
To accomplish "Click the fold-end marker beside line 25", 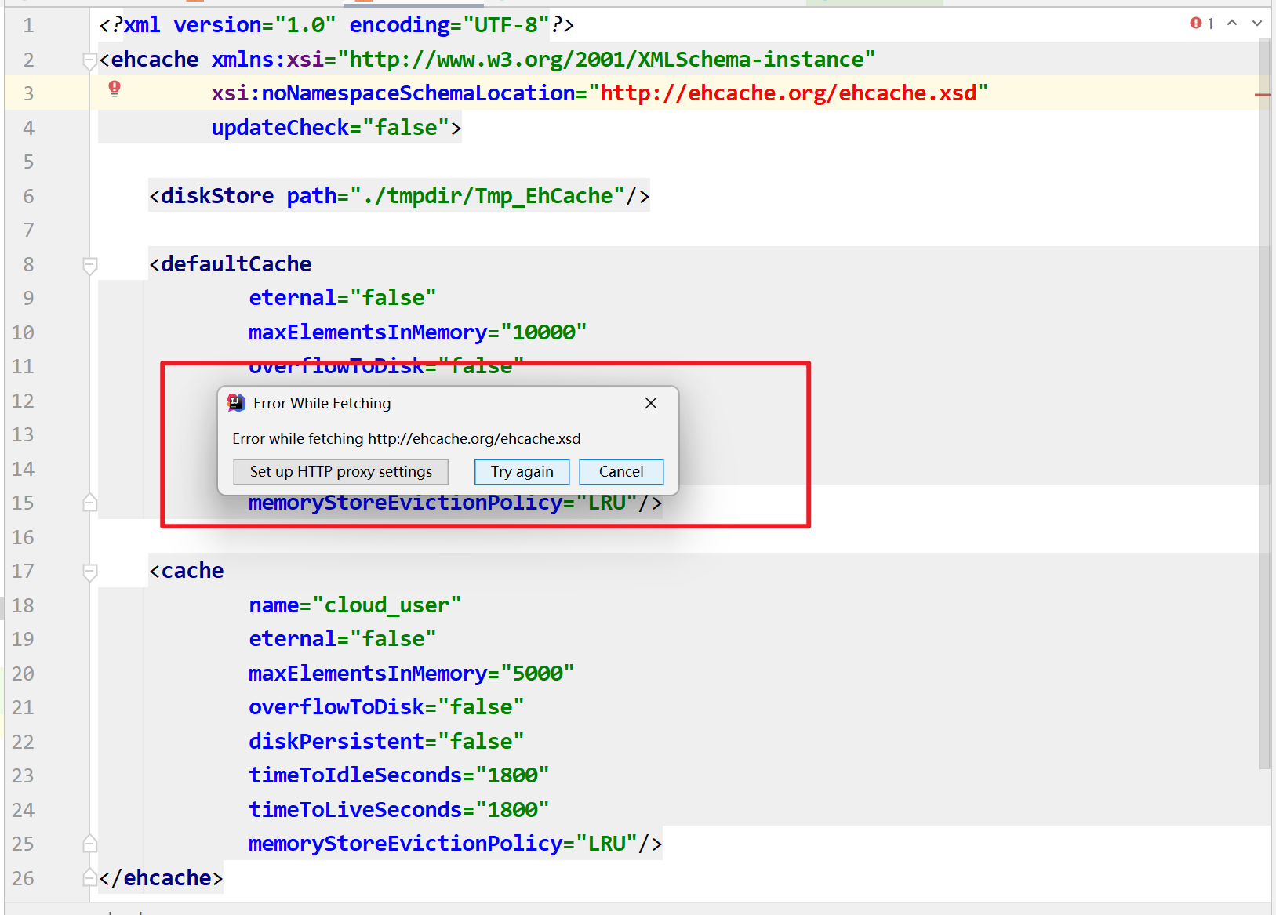I will [90, 843].
